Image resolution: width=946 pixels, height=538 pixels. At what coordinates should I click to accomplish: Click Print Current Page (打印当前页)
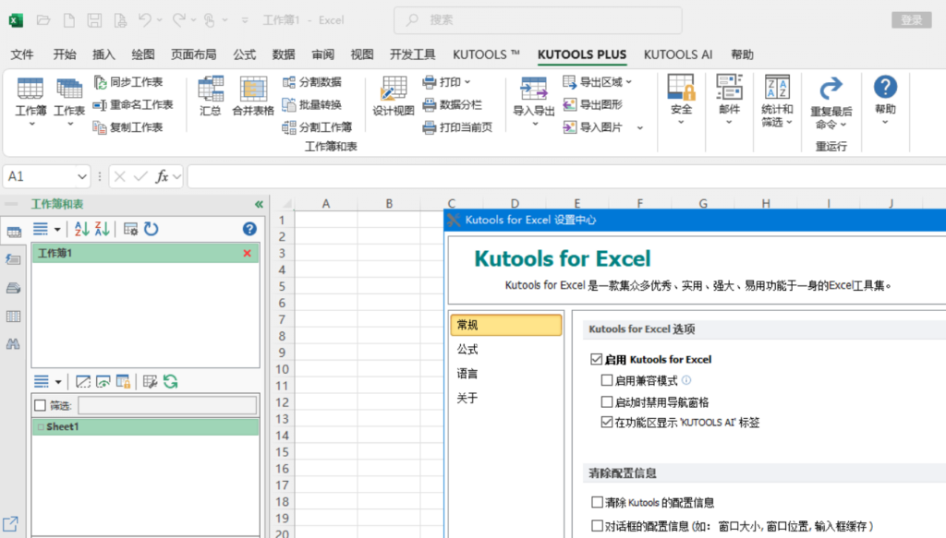(x=458, y=127)
